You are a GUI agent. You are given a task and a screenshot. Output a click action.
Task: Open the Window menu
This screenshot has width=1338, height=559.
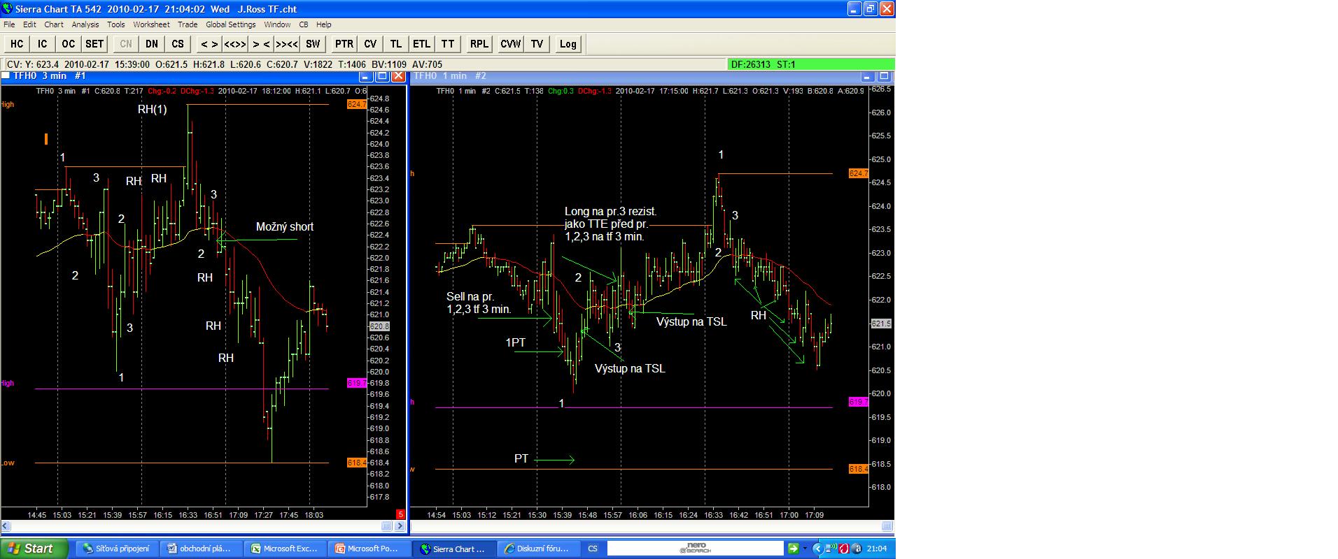point(277,24)
